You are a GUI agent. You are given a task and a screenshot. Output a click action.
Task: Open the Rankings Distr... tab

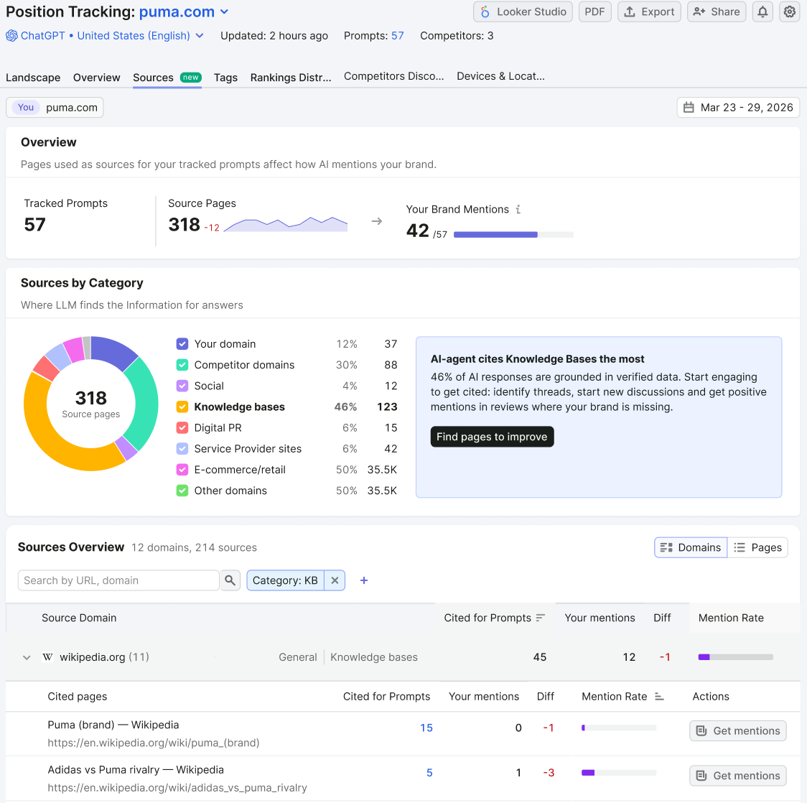point(291,78)
